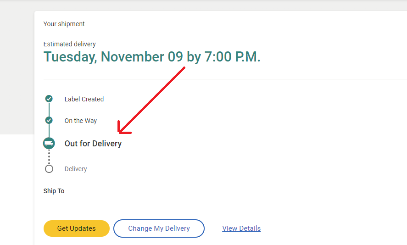The image size is (407, 245).
Task: Click the Tuesday, November 09 delivery date heading
Action: coord(152,57)
